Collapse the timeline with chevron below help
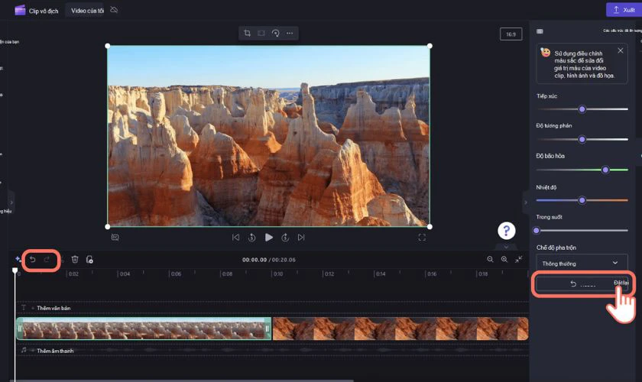The height and width of the screenshot is (382, 642). [x=506, y=247]
